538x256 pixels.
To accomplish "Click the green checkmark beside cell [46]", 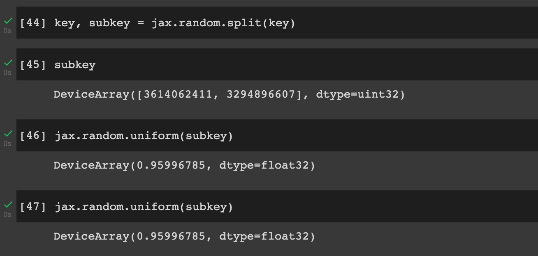I will click(x=7, y=134).
